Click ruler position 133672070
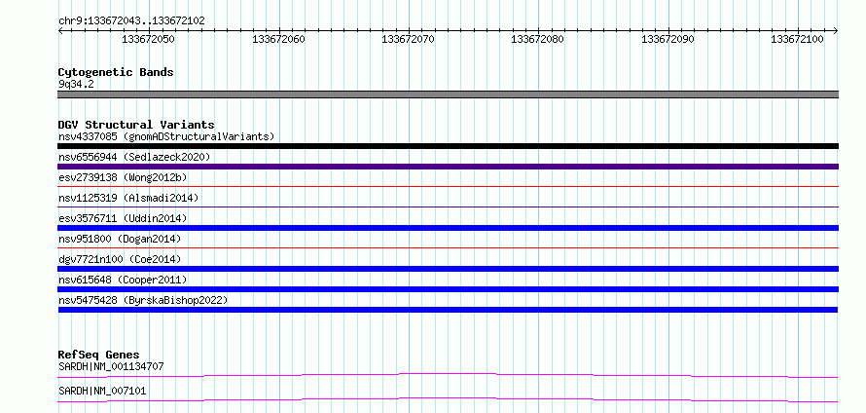 click(408, 39)
